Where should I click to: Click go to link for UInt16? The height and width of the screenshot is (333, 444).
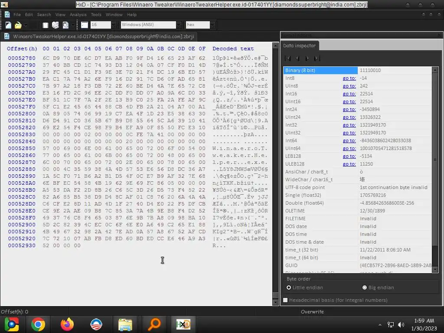349,101
